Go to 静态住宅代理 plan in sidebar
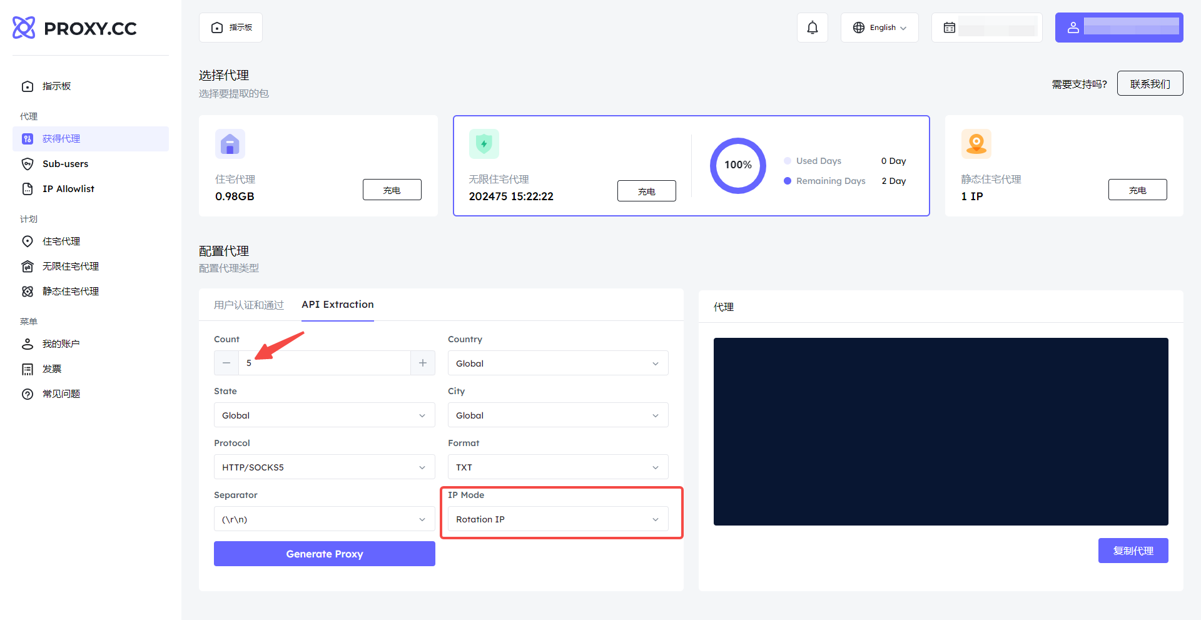Viewport: 1201px width, 620px height. [x=91, y=292]
